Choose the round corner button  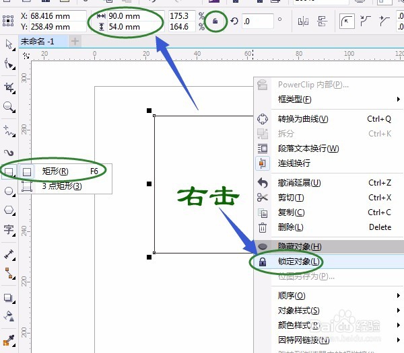click(347, 21)
